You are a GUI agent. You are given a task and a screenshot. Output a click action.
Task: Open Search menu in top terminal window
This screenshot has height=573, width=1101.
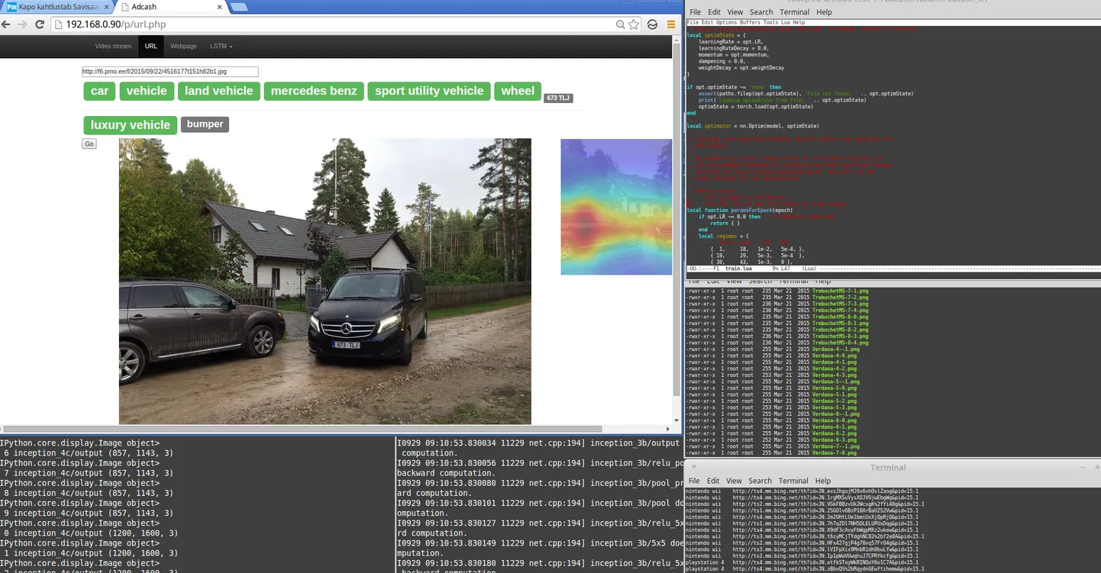pos(761,12)
